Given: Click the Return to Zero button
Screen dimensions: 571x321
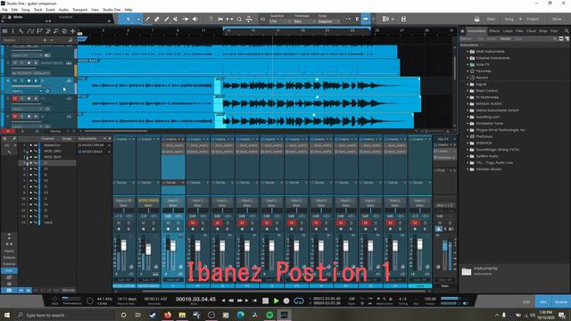Looking at the screenshot, I should coord(254,301).
